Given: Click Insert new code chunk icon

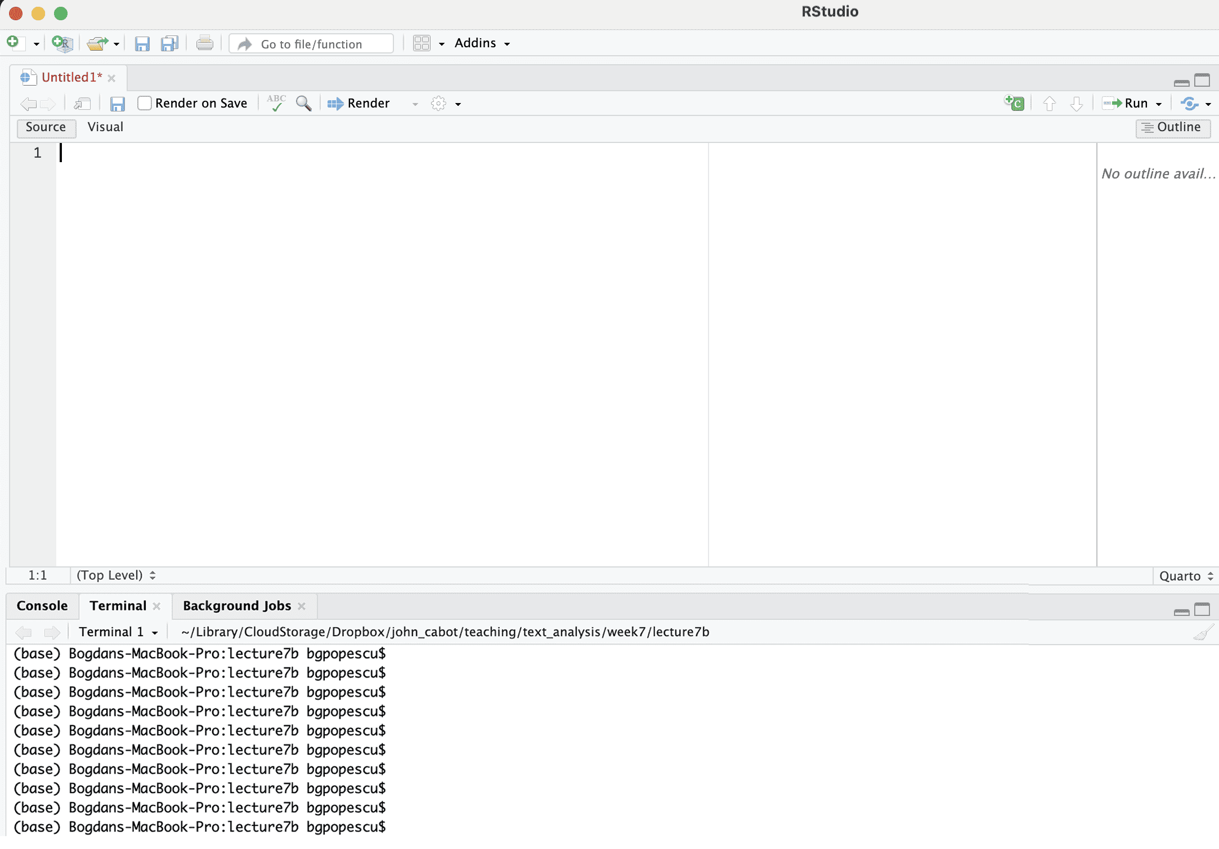Looking at the screenshot, I should 1014,103.
